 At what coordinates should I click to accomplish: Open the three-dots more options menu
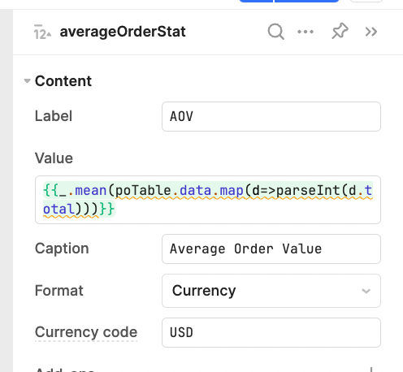pos(305,32)
